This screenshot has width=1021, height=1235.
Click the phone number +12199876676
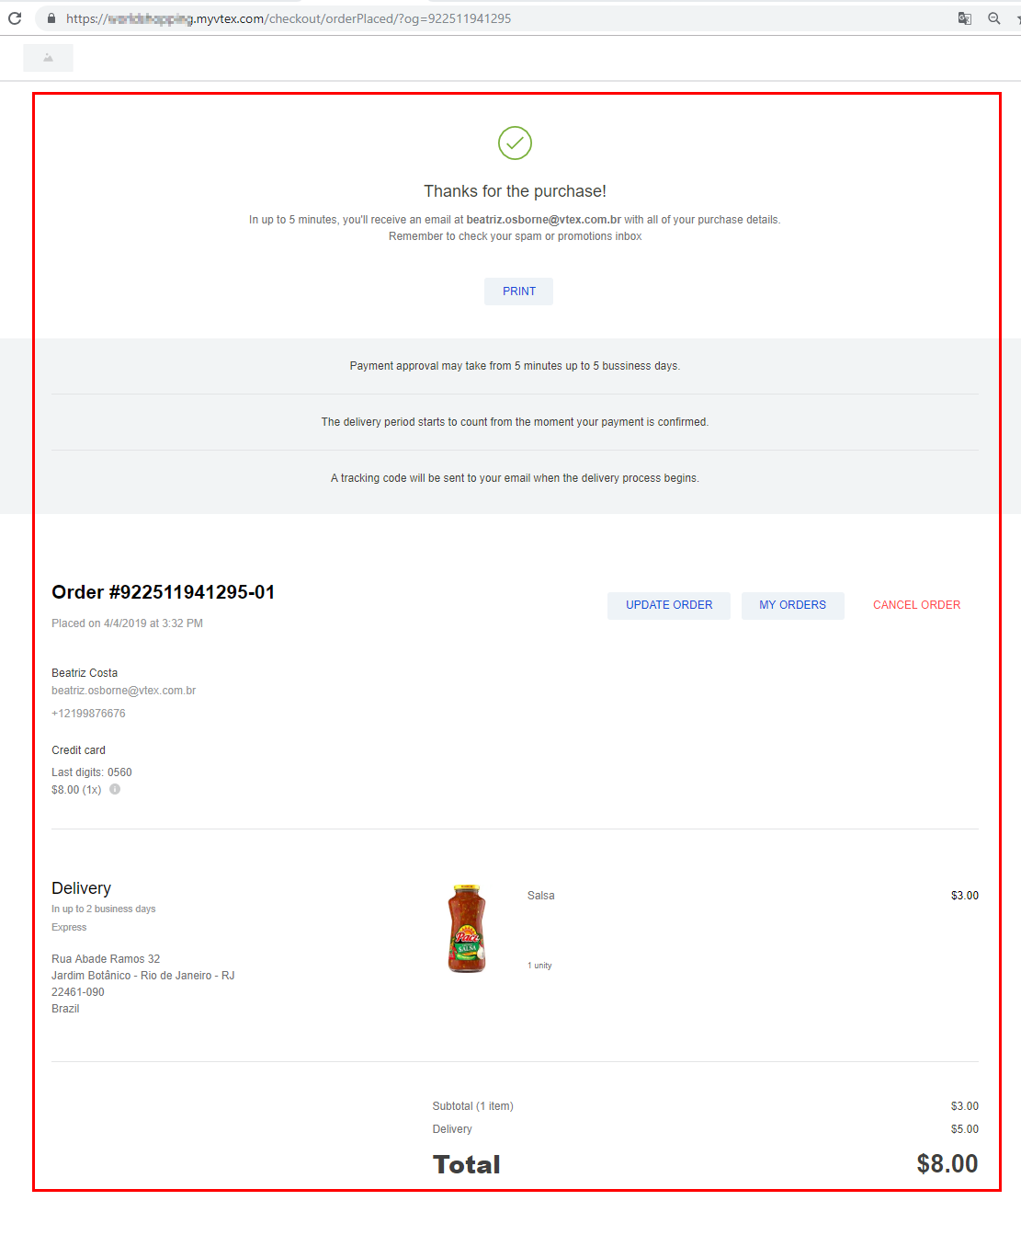88,714
